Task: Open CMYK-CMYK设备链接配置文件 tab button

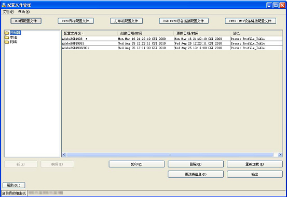Action: (x=250, y=21)
